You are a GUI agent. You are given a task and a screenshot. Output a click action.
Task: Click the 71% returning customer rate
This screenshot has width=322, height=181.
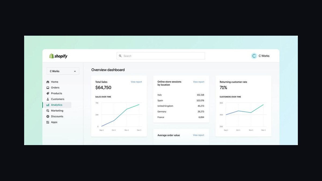coord(224,88)
